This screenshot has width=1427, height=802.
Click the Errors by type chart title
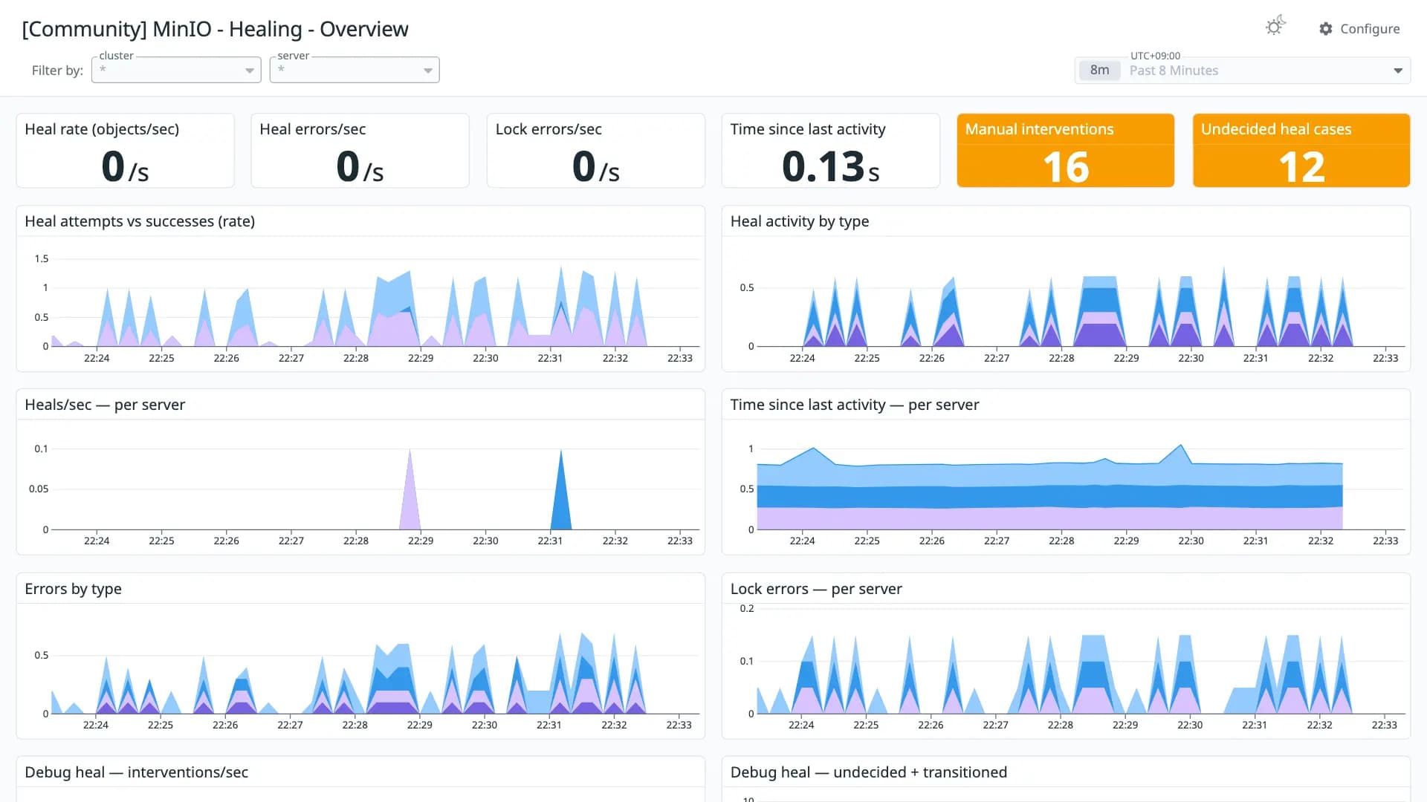tap(73, 589)
